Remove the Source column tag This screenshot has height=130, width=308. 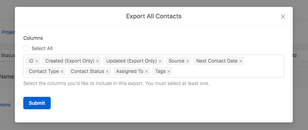(x=188, y=61)
